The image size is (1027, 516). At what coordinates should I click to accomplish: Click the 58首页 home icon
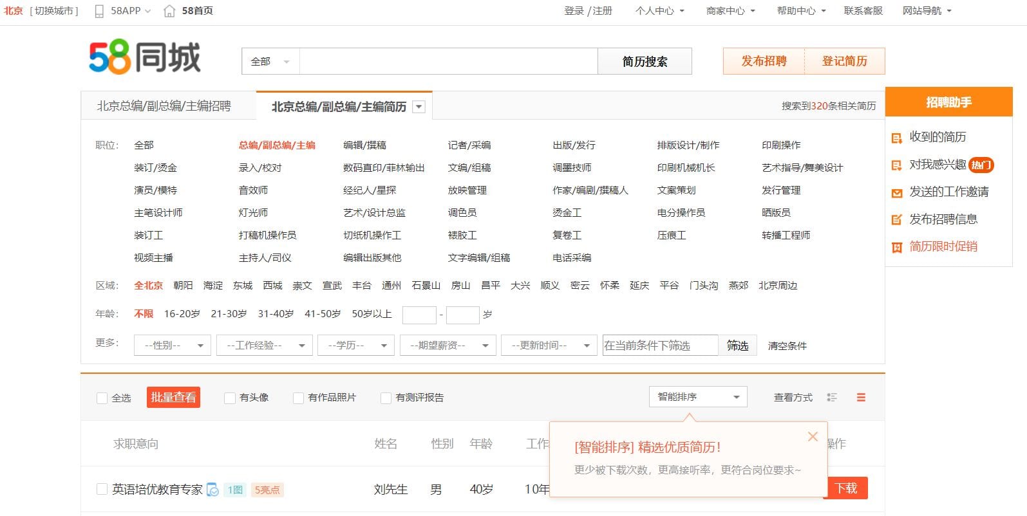click(169, 11)
